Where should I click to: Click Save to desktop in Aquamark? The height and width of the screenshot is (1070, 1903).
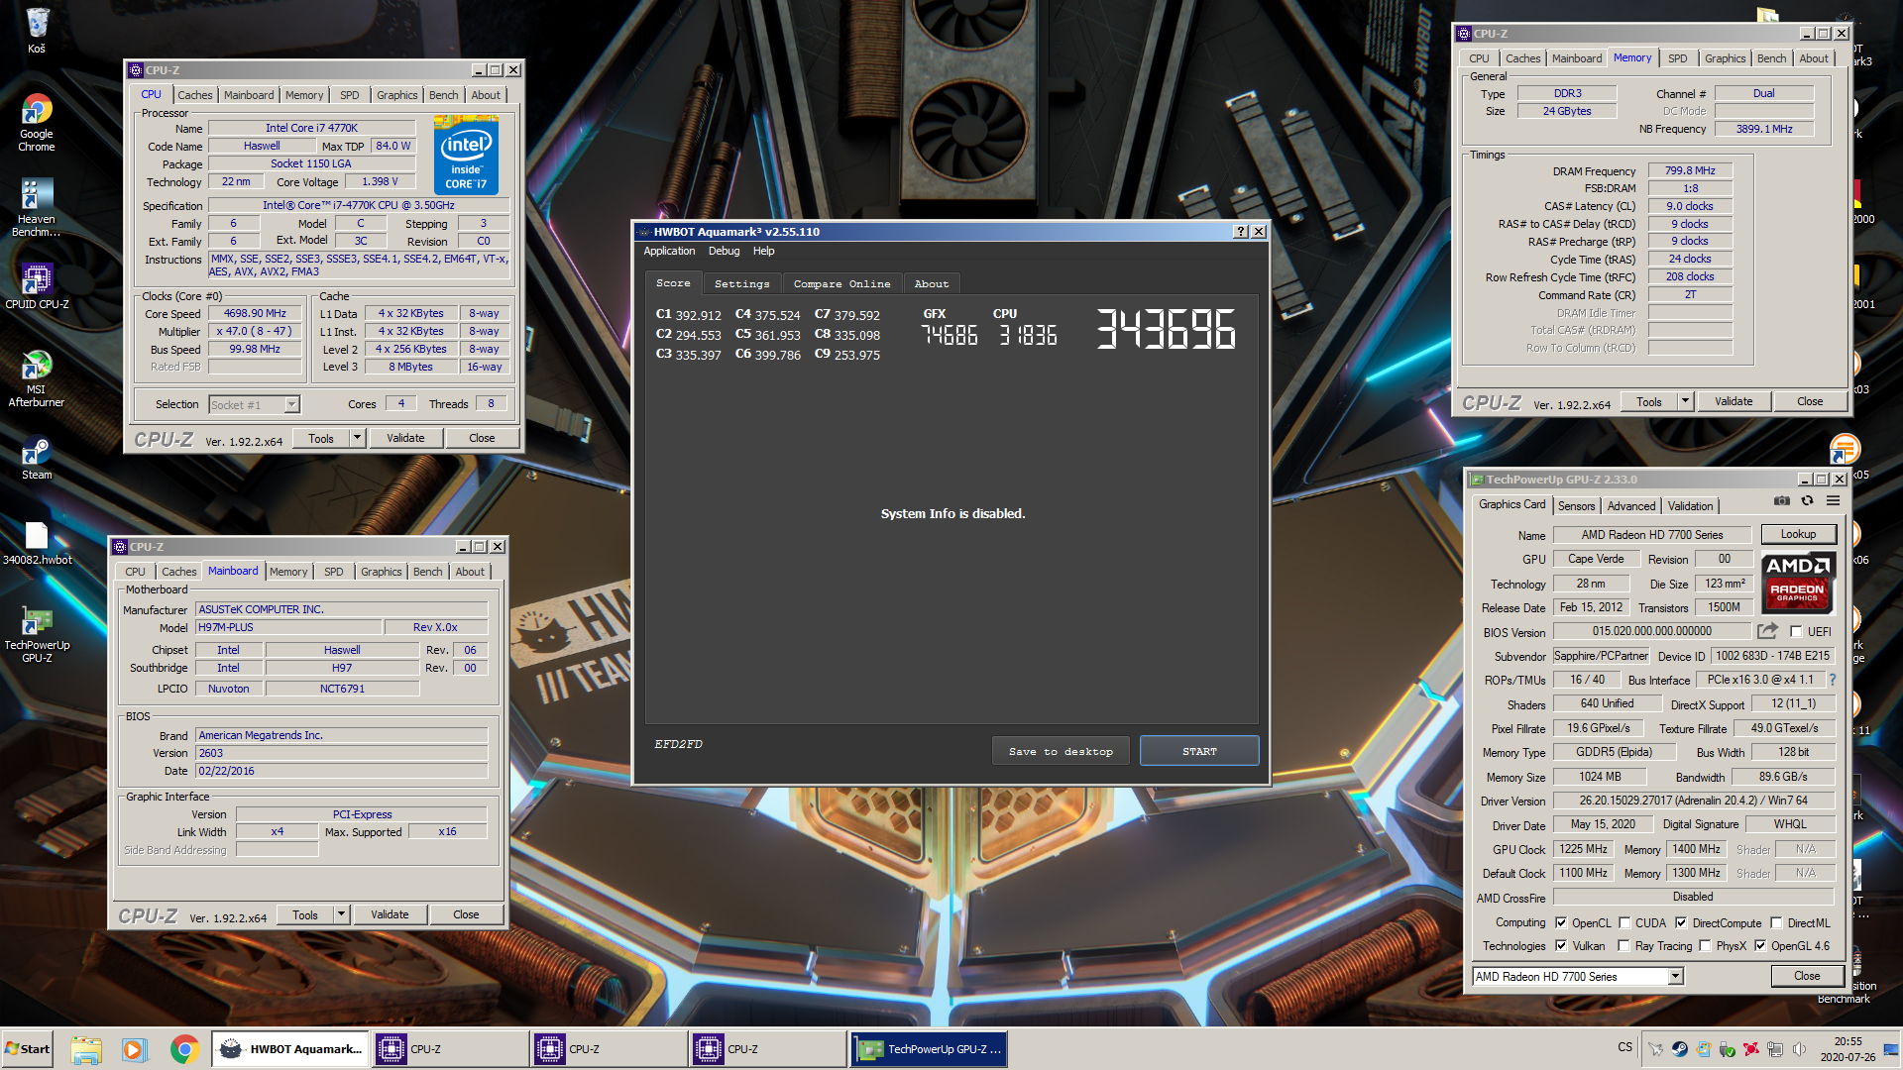1061,751
